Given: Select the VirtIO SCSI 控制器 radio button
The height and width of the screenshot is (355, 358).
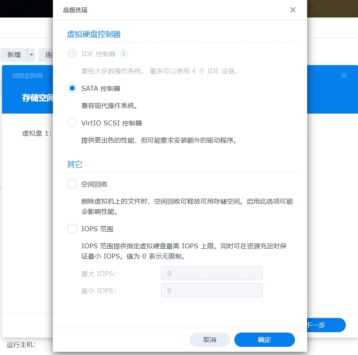Looking at the screenshot, I should click(x=72, y=123).
